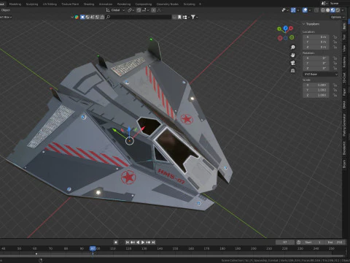Click the blue timeline playhead marker

(x=93, y=248)
